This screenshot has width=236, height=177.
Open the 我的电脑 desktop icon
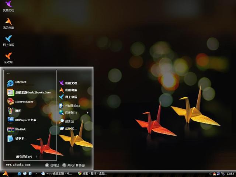(x=8, y=24)
